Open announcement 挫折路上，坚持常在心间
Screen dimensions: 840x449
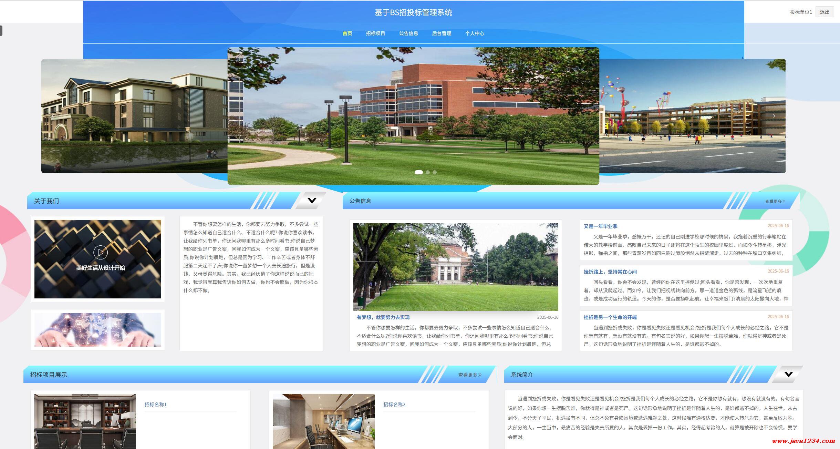click(x=610, y=272)
